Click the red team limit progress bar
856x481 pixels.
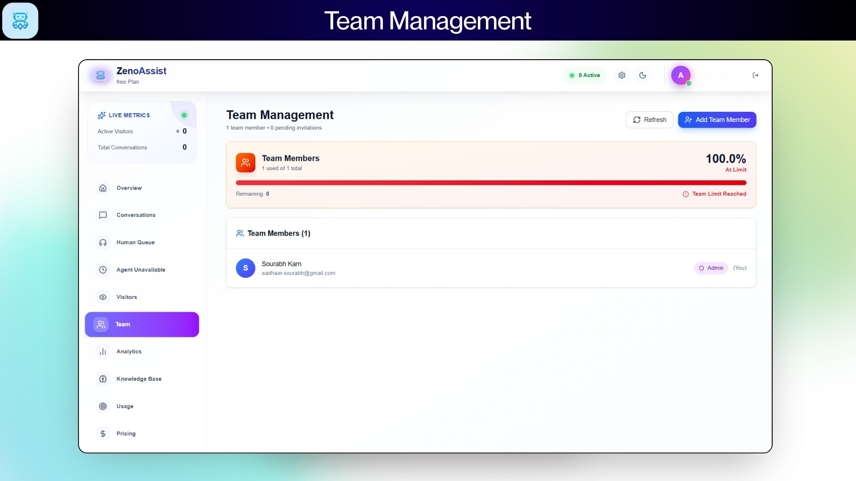coord(490,183)
